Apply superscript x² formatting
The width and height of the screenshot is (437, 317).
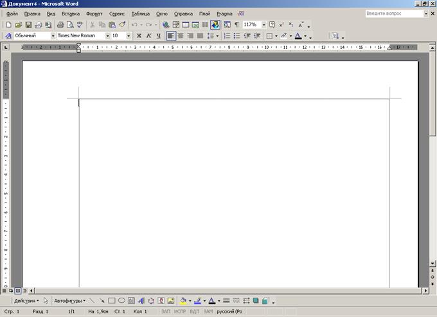click(x=281, y=25)
